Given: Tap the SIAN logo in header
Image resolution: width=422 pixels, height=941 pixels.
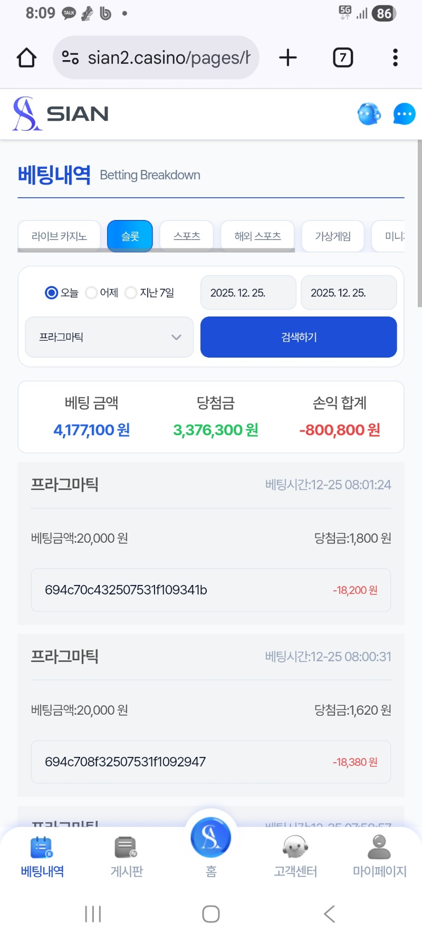Looking at the screenshot, I should click(61, 114).
